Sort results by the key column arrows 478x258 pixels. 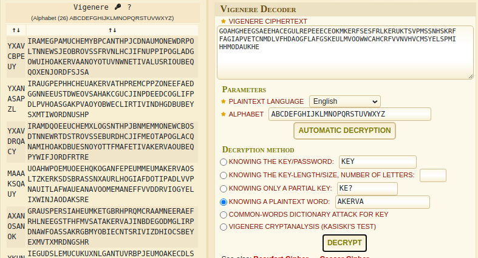coord(15,30)
